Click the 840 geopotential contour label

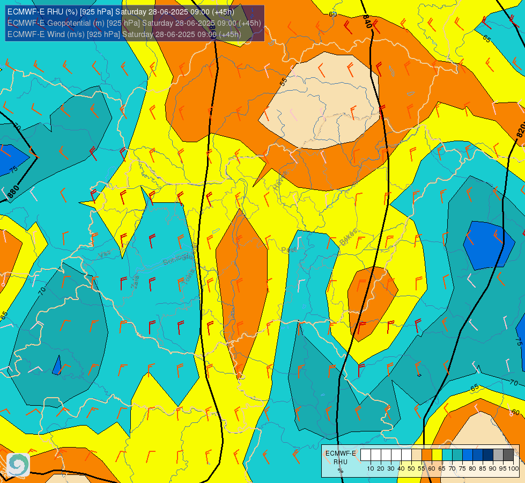(x=367, y=21)
